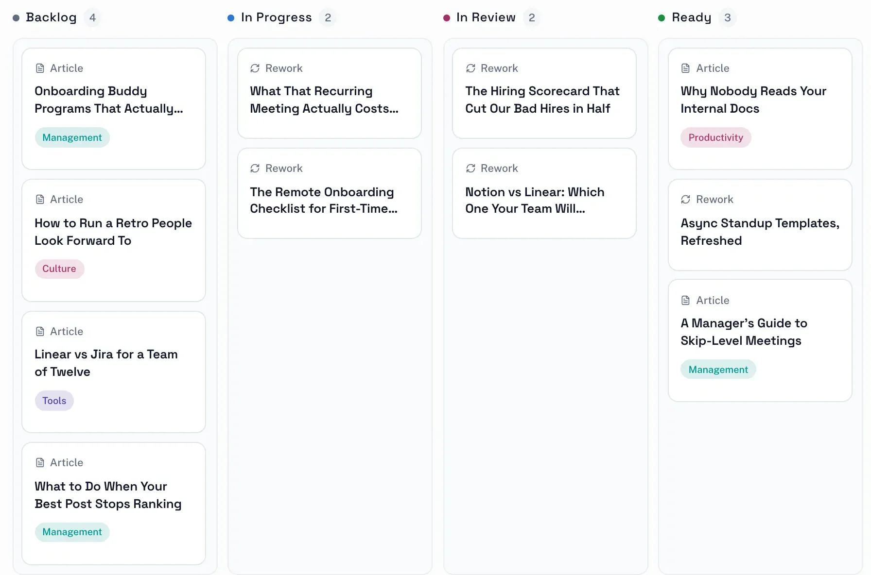
Task: Click Article label on Onboarding Buddy card
Action: pyautogui.click(x=67, y=68)
